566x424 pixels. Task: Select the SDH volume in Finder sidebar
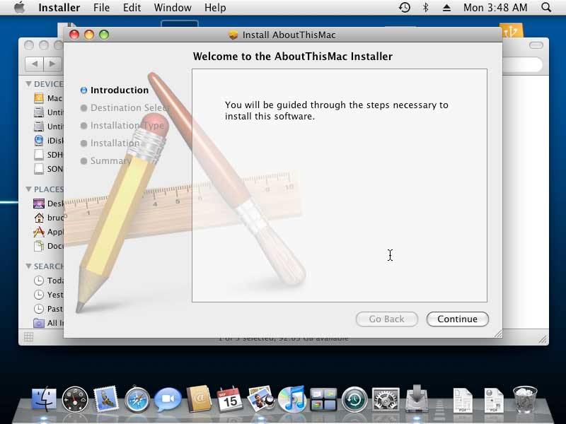pos(48,155)
